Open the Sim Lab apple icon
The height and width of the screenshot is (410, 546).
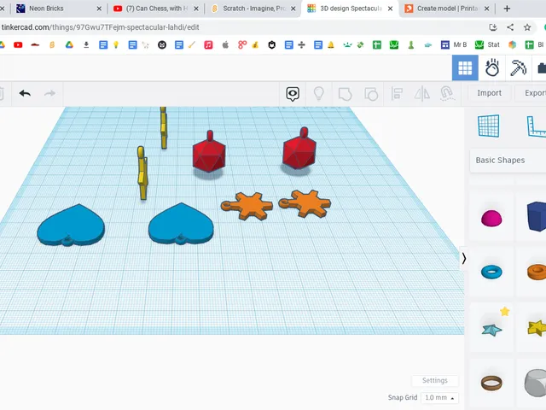point(492,68)
